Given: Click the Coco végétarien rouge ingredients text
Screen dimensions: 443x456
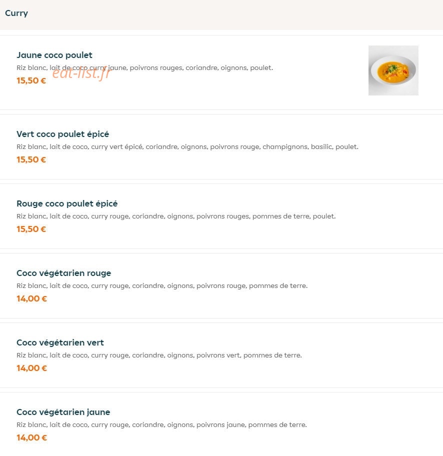Looking at the screenshot, I should [x=162, y=286].
